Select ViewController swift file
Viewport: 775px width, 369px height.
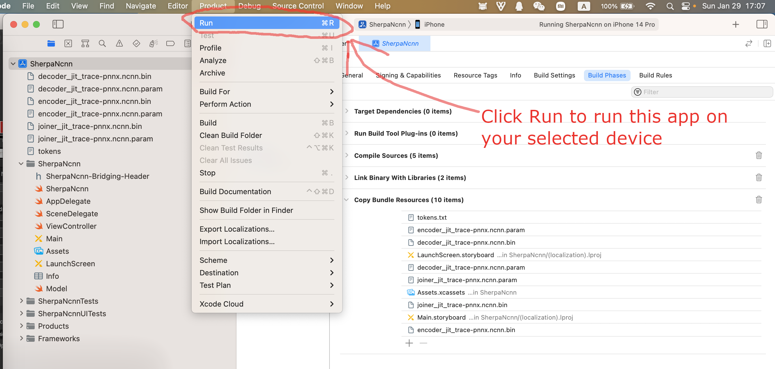coord(71,226)
